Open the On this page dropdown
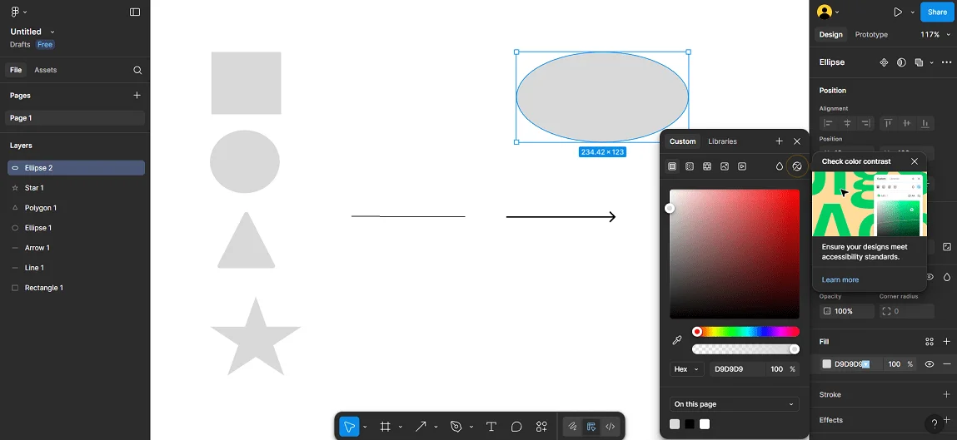Screen dimensions: 957x440 (735, 404)
